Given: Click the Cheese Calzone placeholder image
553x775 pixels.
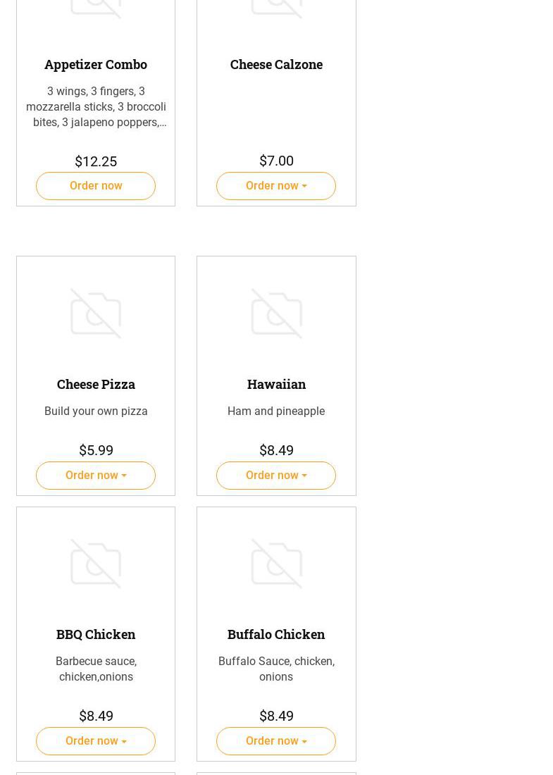Looking at the screenshot, I should point(276,7).
